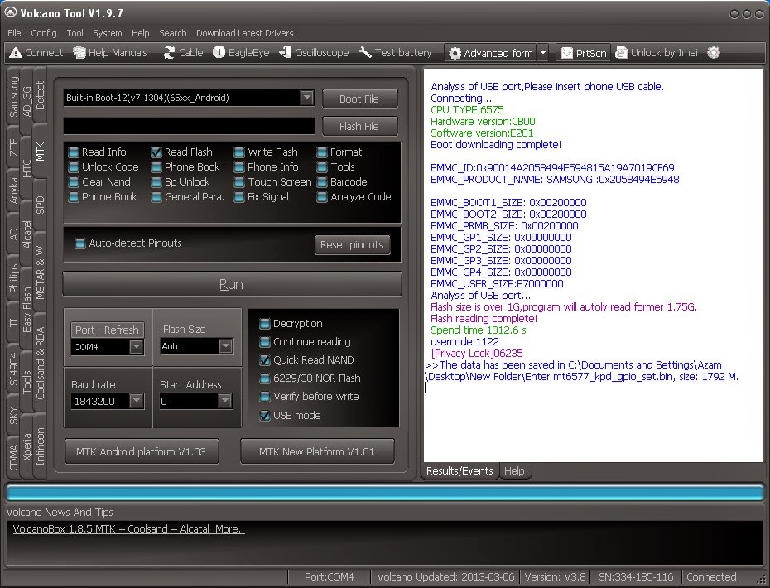This screenshot has width=770, height=588.
Task: Open the VolcanoBox 1.8.5 news link
Action: 128,528
